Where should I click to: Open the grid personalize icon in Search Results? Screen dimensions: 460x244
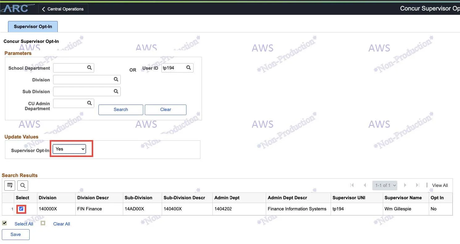[10, 185]
